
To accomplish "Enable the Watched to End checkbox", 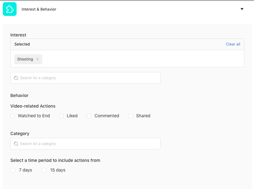I will (x=13, y=116).
